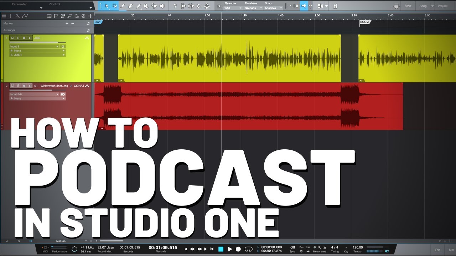Screen dimensions: 456x256
Task: Open the question mark help tool
Action: coord(175,6)
